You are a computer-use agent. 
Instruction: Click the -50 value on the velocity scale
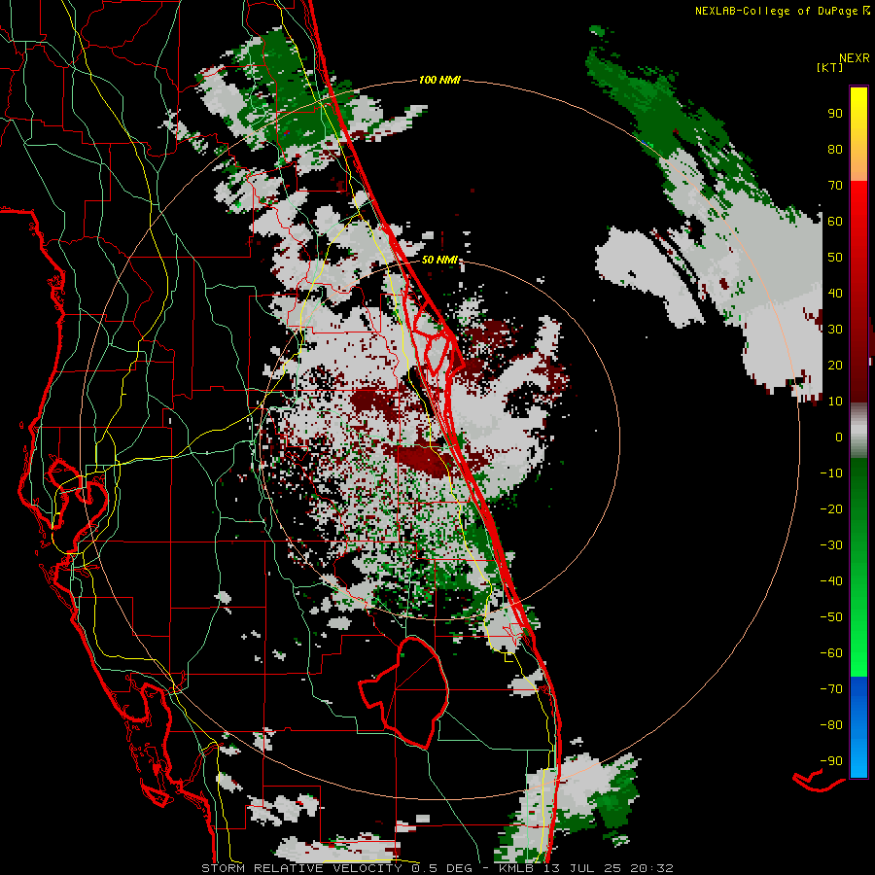(x=831, y=617)
